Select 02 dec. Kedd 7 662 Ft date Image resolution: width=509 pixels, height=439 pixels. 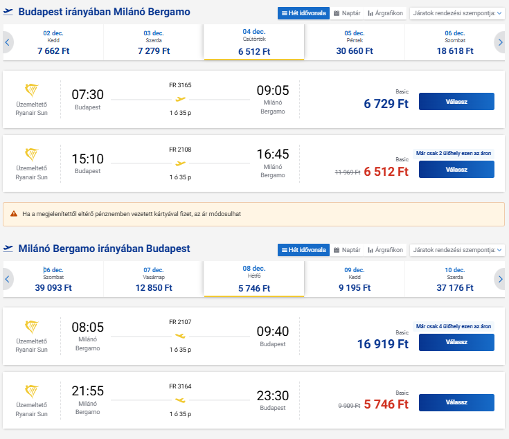pyautogui.click(x=53, y=42)
